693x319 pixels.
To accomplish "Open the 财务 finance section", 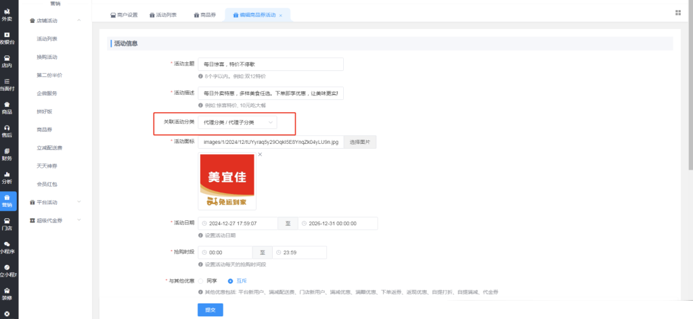I will [x=7, y=154].
